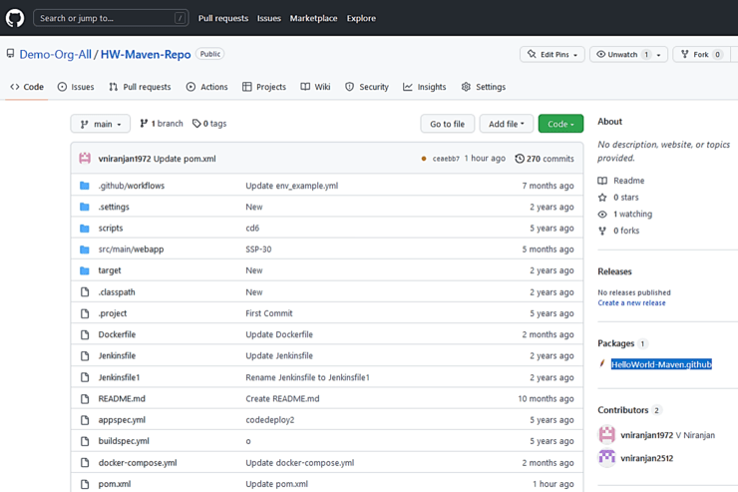Go to Explore
The height and width of the screenshot is (492, 738).
click(361, 18)
